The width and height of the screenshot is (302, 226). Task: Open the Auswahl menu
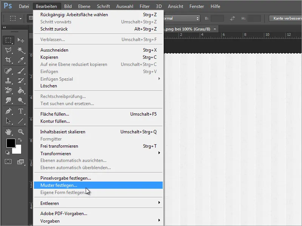(x=125, y=6)
